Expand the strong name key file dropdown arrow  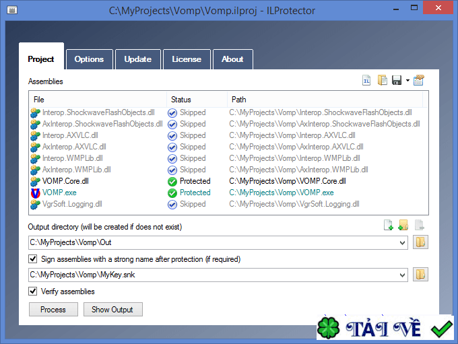402,275
